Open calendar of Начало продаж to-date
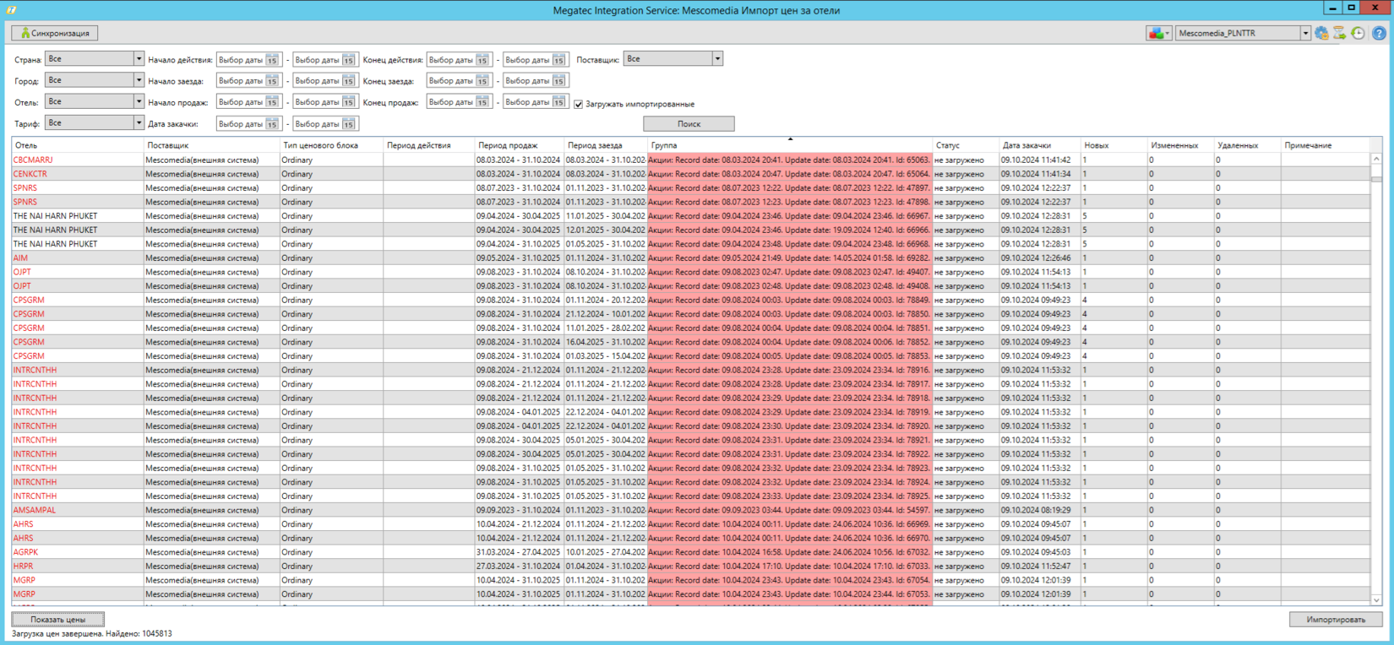 click(x=348, y=102)
